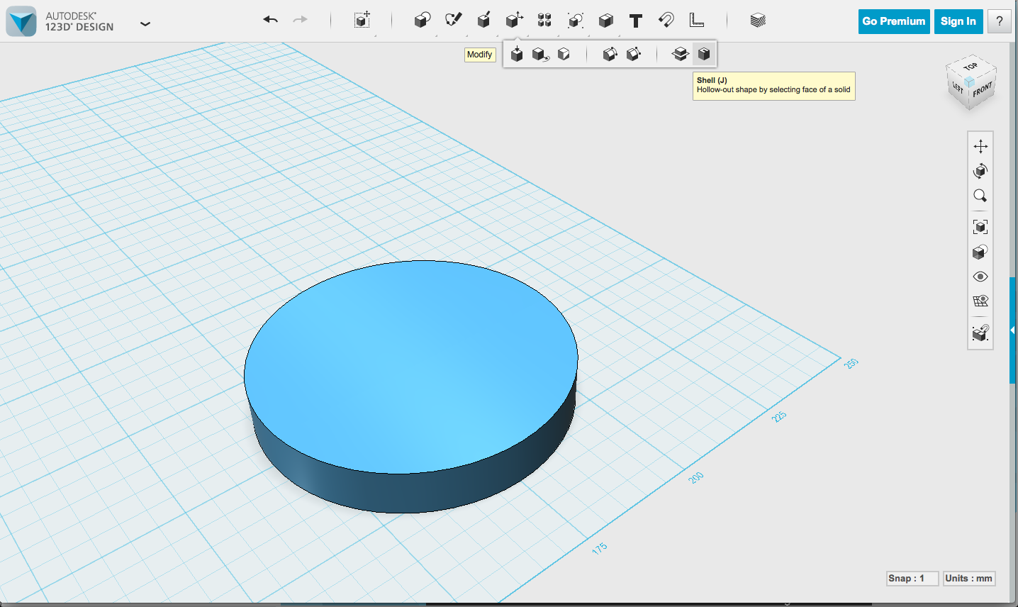The width and height of the screenshot is (1018, 607).
Task: Open the Units : mm selector
Action: (x=968, y=579)
